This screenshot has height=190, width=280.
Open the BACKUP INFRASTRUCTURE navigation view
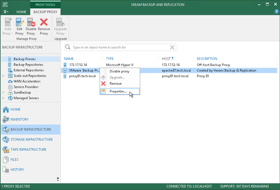pyautogui.click(x=30, y=129)
